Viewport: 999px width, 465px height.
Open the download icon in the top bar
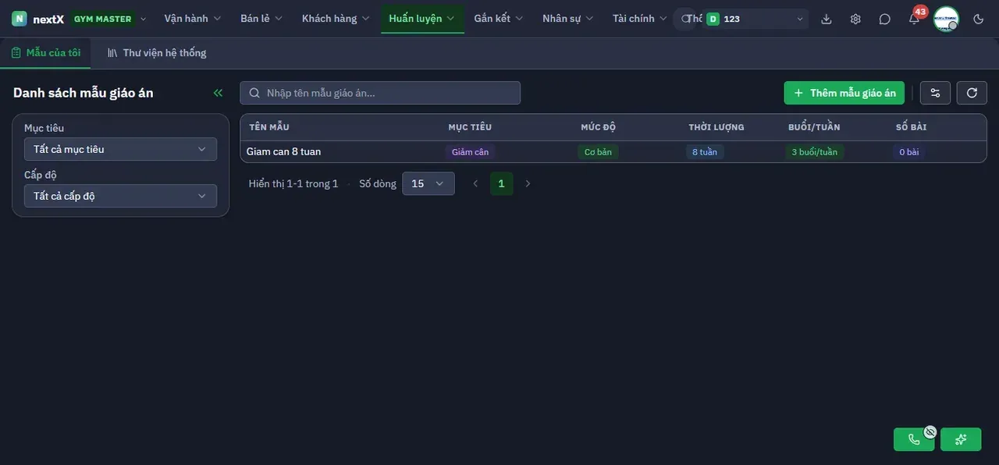pos(827,19)
